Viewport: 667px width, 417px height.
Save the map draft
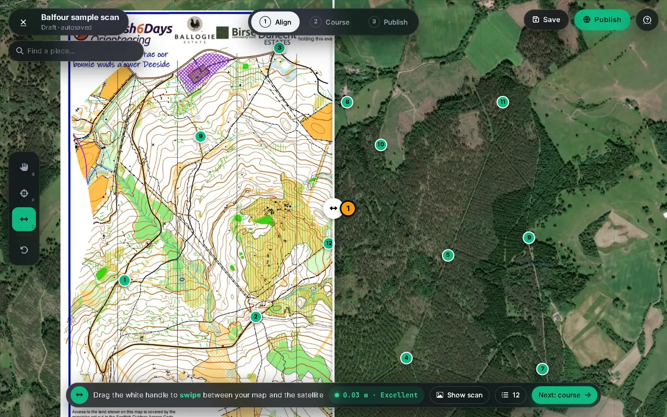pyautogui.click(x=546, y=20)
